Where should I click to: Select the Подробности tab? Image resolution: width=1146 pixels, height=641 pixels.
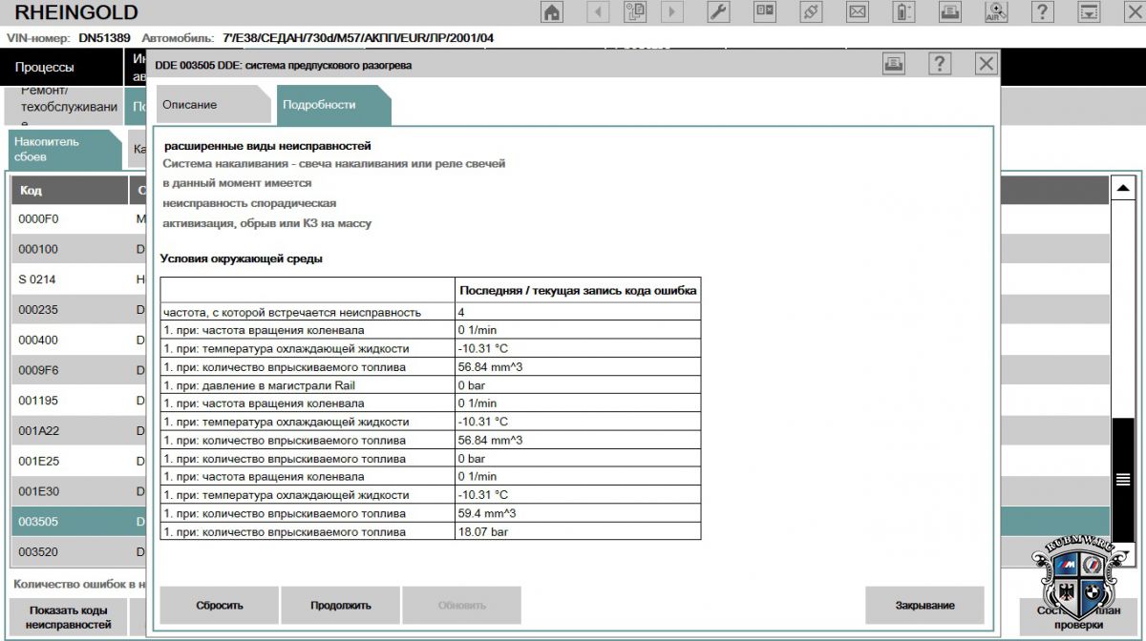[333, 105]
